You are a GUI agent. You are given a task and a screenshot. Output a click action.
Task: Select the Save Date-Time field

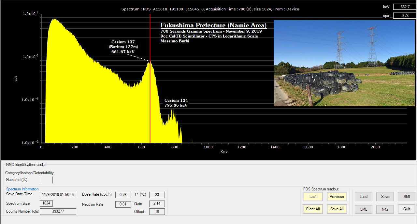58,195
